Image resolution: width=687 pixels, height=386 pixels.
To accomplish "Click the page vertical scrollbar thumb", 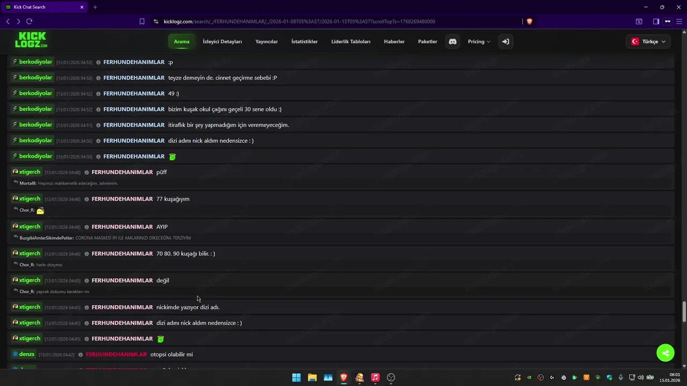I will 684,312.
